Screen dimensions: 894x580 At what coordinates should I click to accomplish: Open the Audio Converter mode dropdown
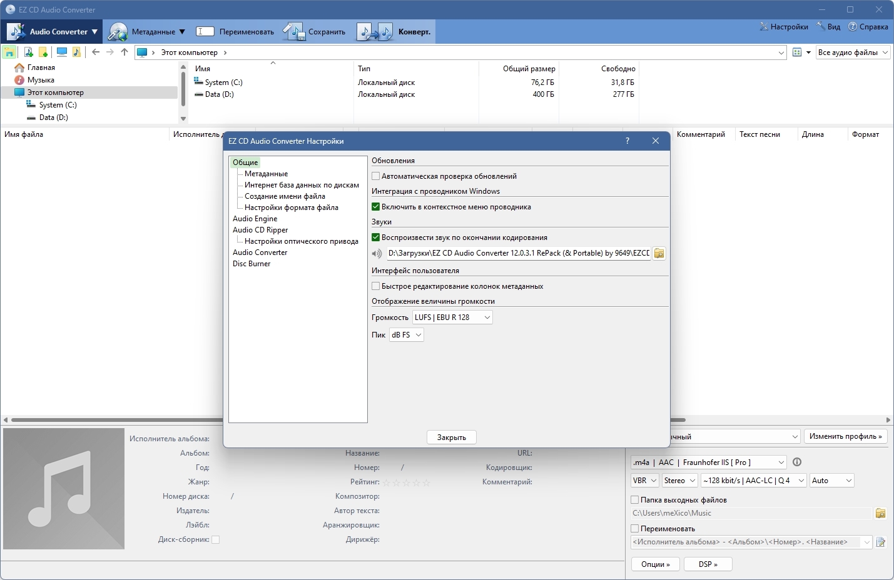(52, 31)
